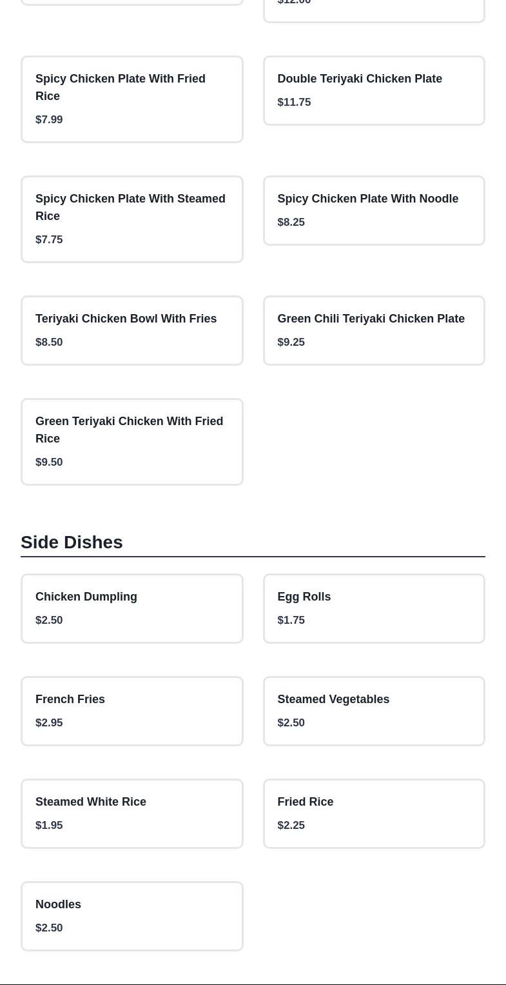
Task: Click the $11.75 Double Teriyaki price
Action: 294,102
